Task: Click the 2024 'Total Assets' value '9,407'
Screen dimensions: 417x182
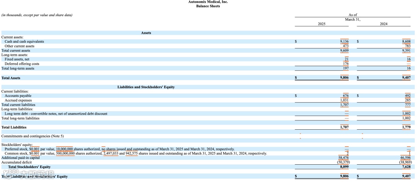Action: 406,78
